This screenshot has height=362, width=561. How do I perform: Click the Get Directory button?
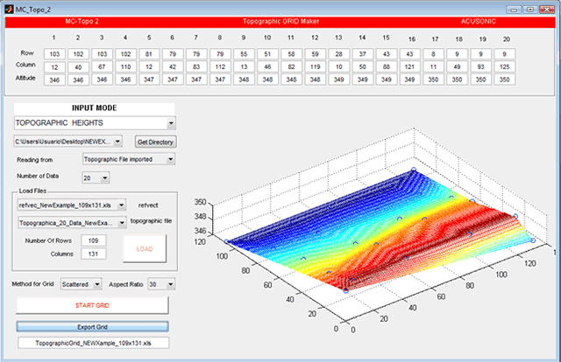click(x=155, y=141)
